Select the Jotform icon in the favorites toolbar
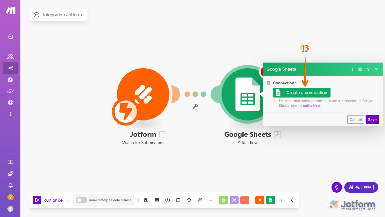This screenshot has width=385, height=217. coord(260,200)
